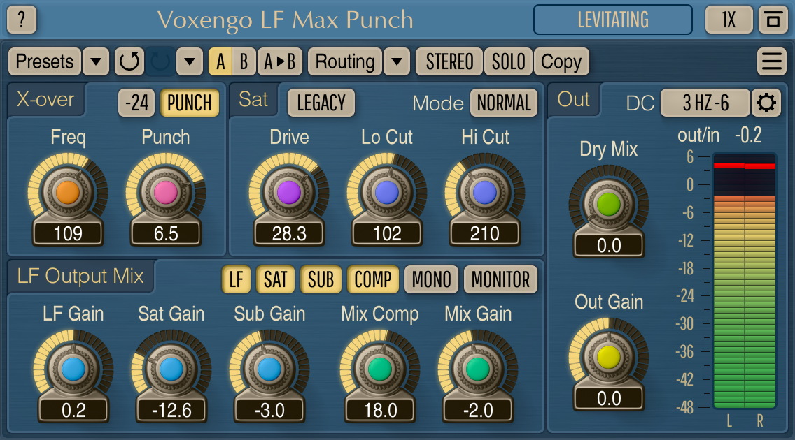Click the green Dry Mix knob

[x=608, y=205]
